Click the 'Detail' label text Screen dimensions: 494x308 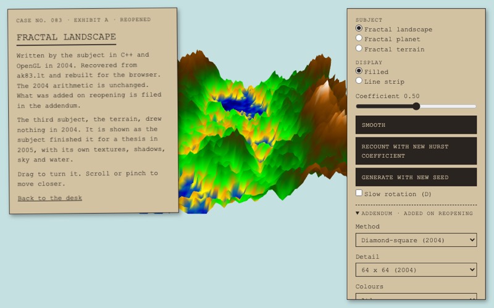click(367, 256)
